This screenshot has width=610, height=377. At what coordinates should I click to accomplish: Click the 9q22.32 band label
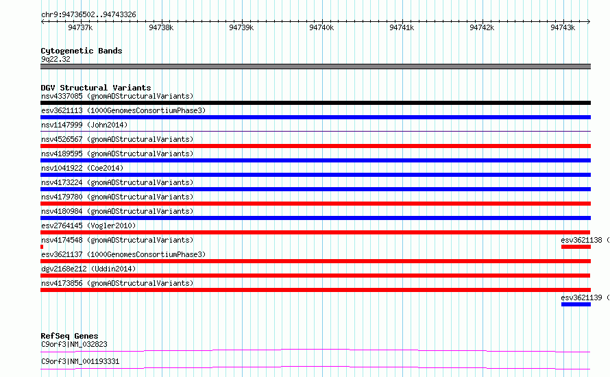[56, 59]
